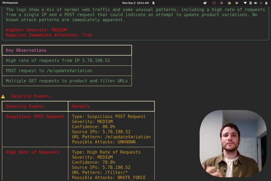The image size is (271, 181).
Task: Click the /m/updateVariation POST request row
Action: click(x=67, y=71)
